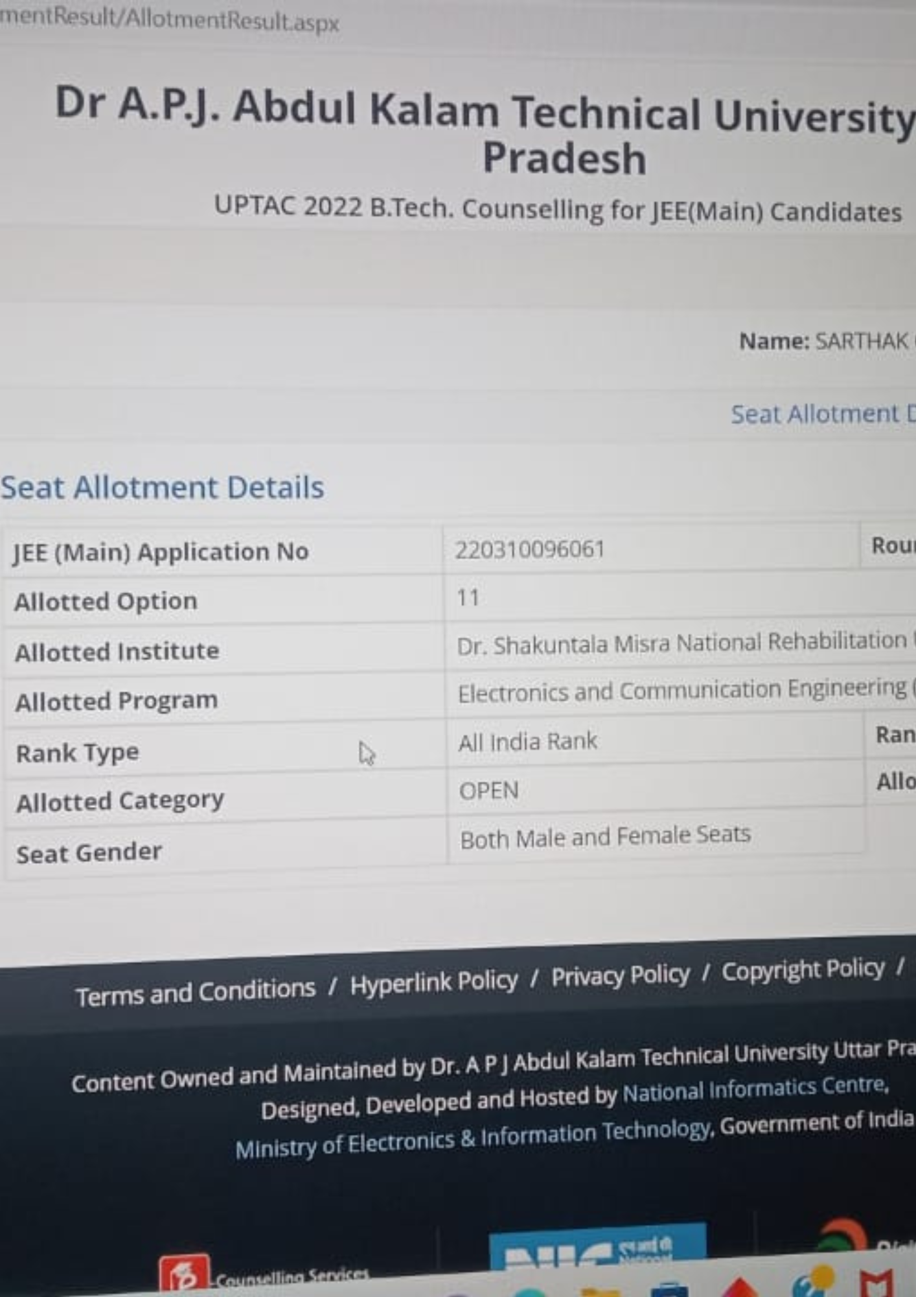This screenshot has width=916, height=1297.
Task: Open the Privacy Policy page
Action: [x=620, y=975]
